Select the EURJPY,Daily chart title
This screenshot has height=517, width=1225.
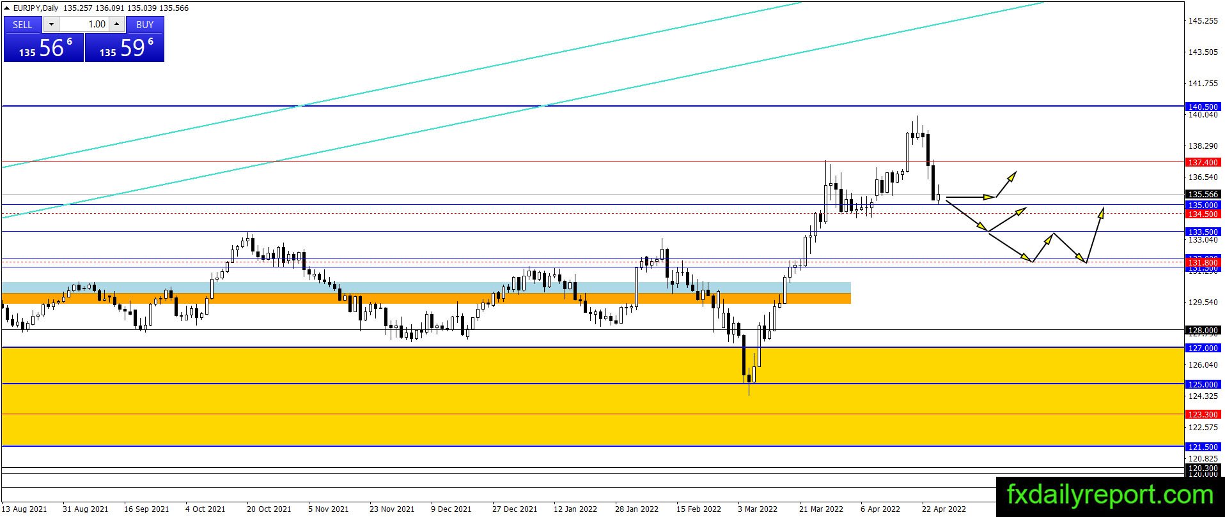36,8
